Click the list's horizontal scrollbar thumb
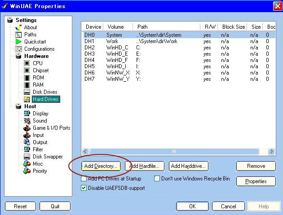 click(x=174, y=151)
